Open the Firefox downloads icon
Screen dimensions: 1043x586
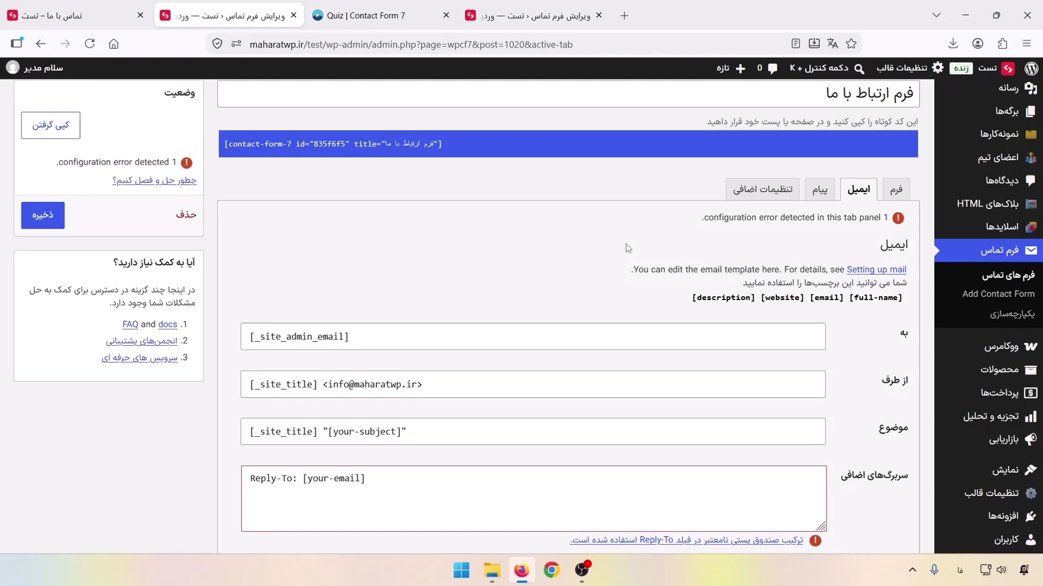click(953, 44)
